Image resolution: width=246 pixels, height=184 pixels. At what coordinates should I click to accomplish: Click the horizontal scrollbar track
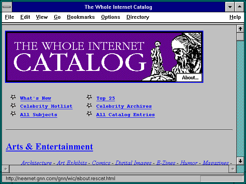[x=119, y=169]
